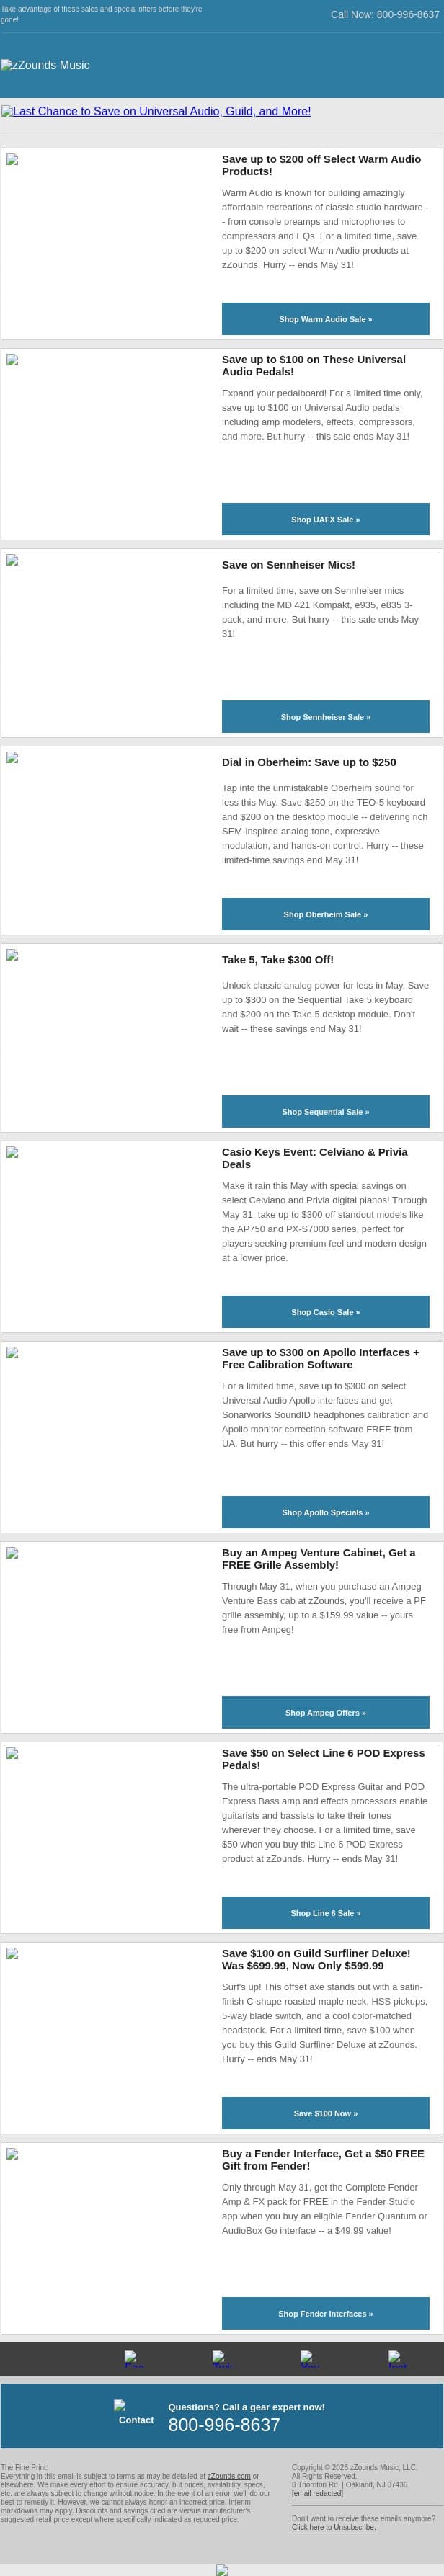Click the broken image next to Warm Audio offer
This screenshot has height=2576, width=444.
[12, 159]
